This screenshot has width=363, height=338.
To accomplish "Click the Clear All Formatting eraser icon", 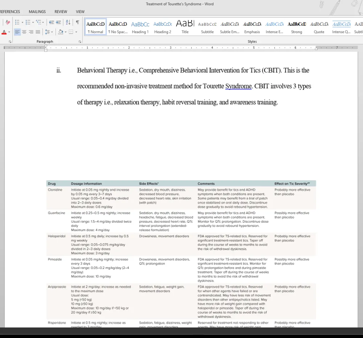I will click(x=8, y=22).
